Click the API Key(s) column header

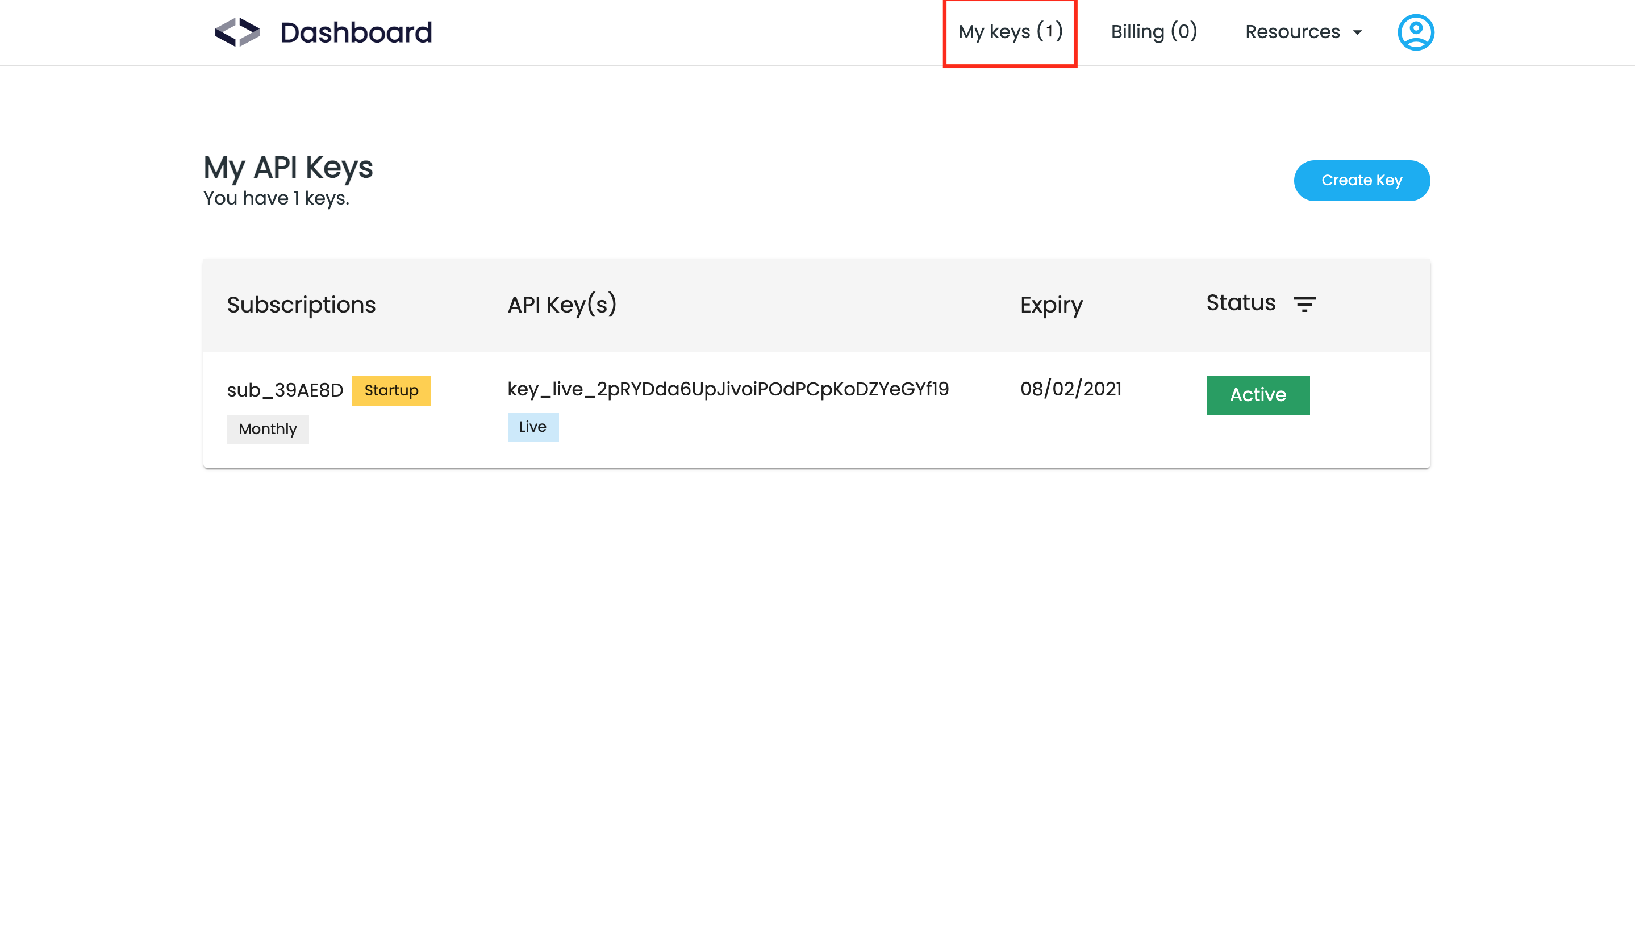pyautogui.click(x=562, y=305)
